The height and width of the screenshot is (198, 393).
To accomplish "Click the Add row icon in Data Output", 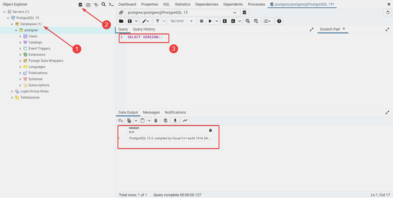I will [121, 120].
